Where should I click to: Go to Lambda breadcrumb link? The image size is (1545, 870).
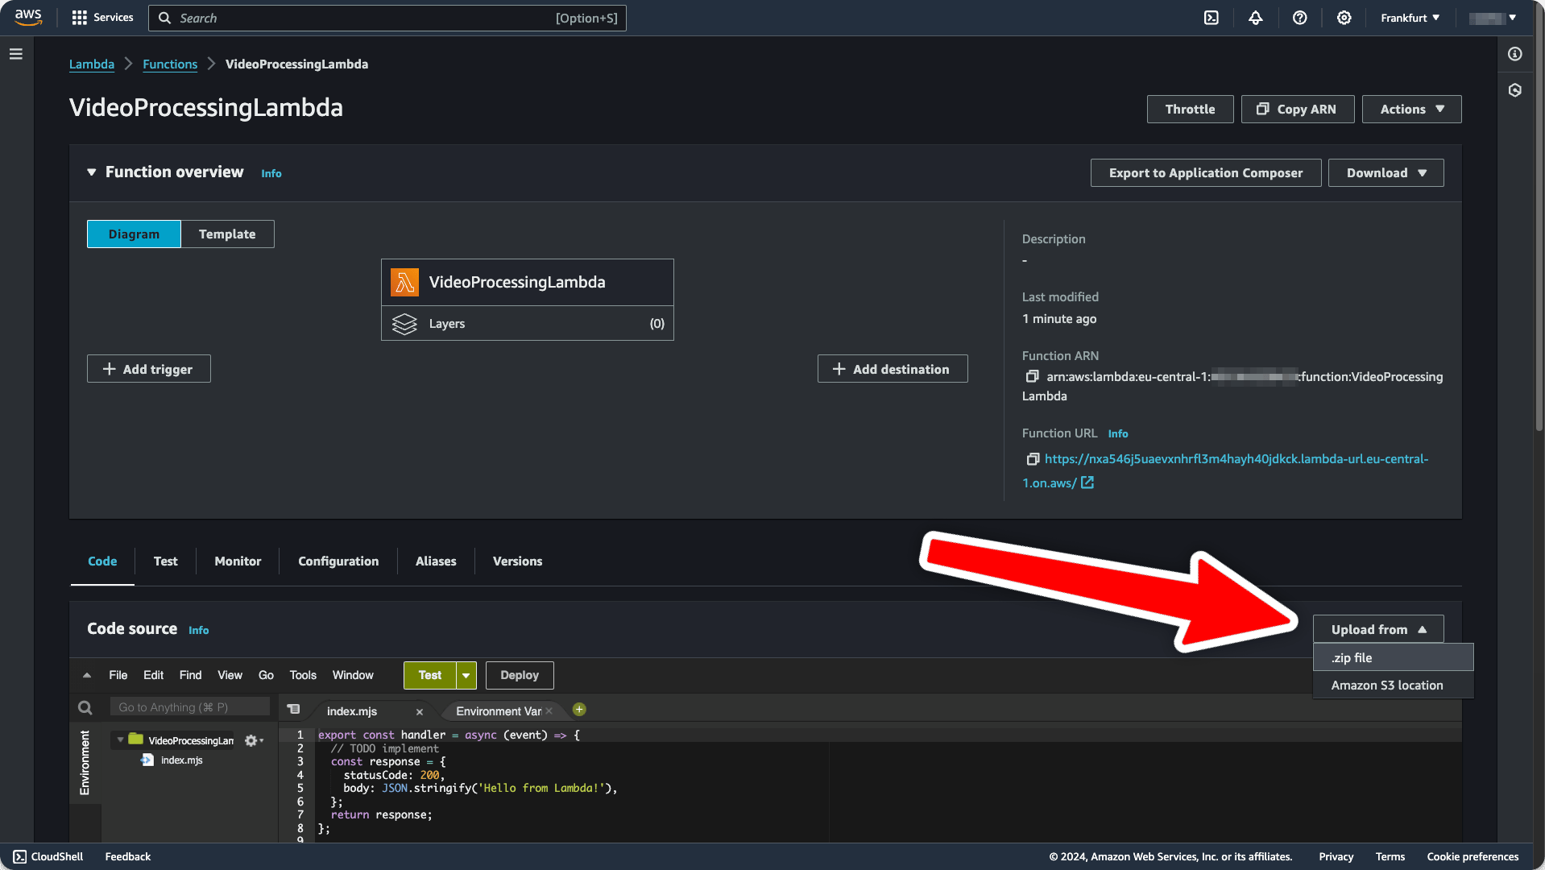[92, 64]
